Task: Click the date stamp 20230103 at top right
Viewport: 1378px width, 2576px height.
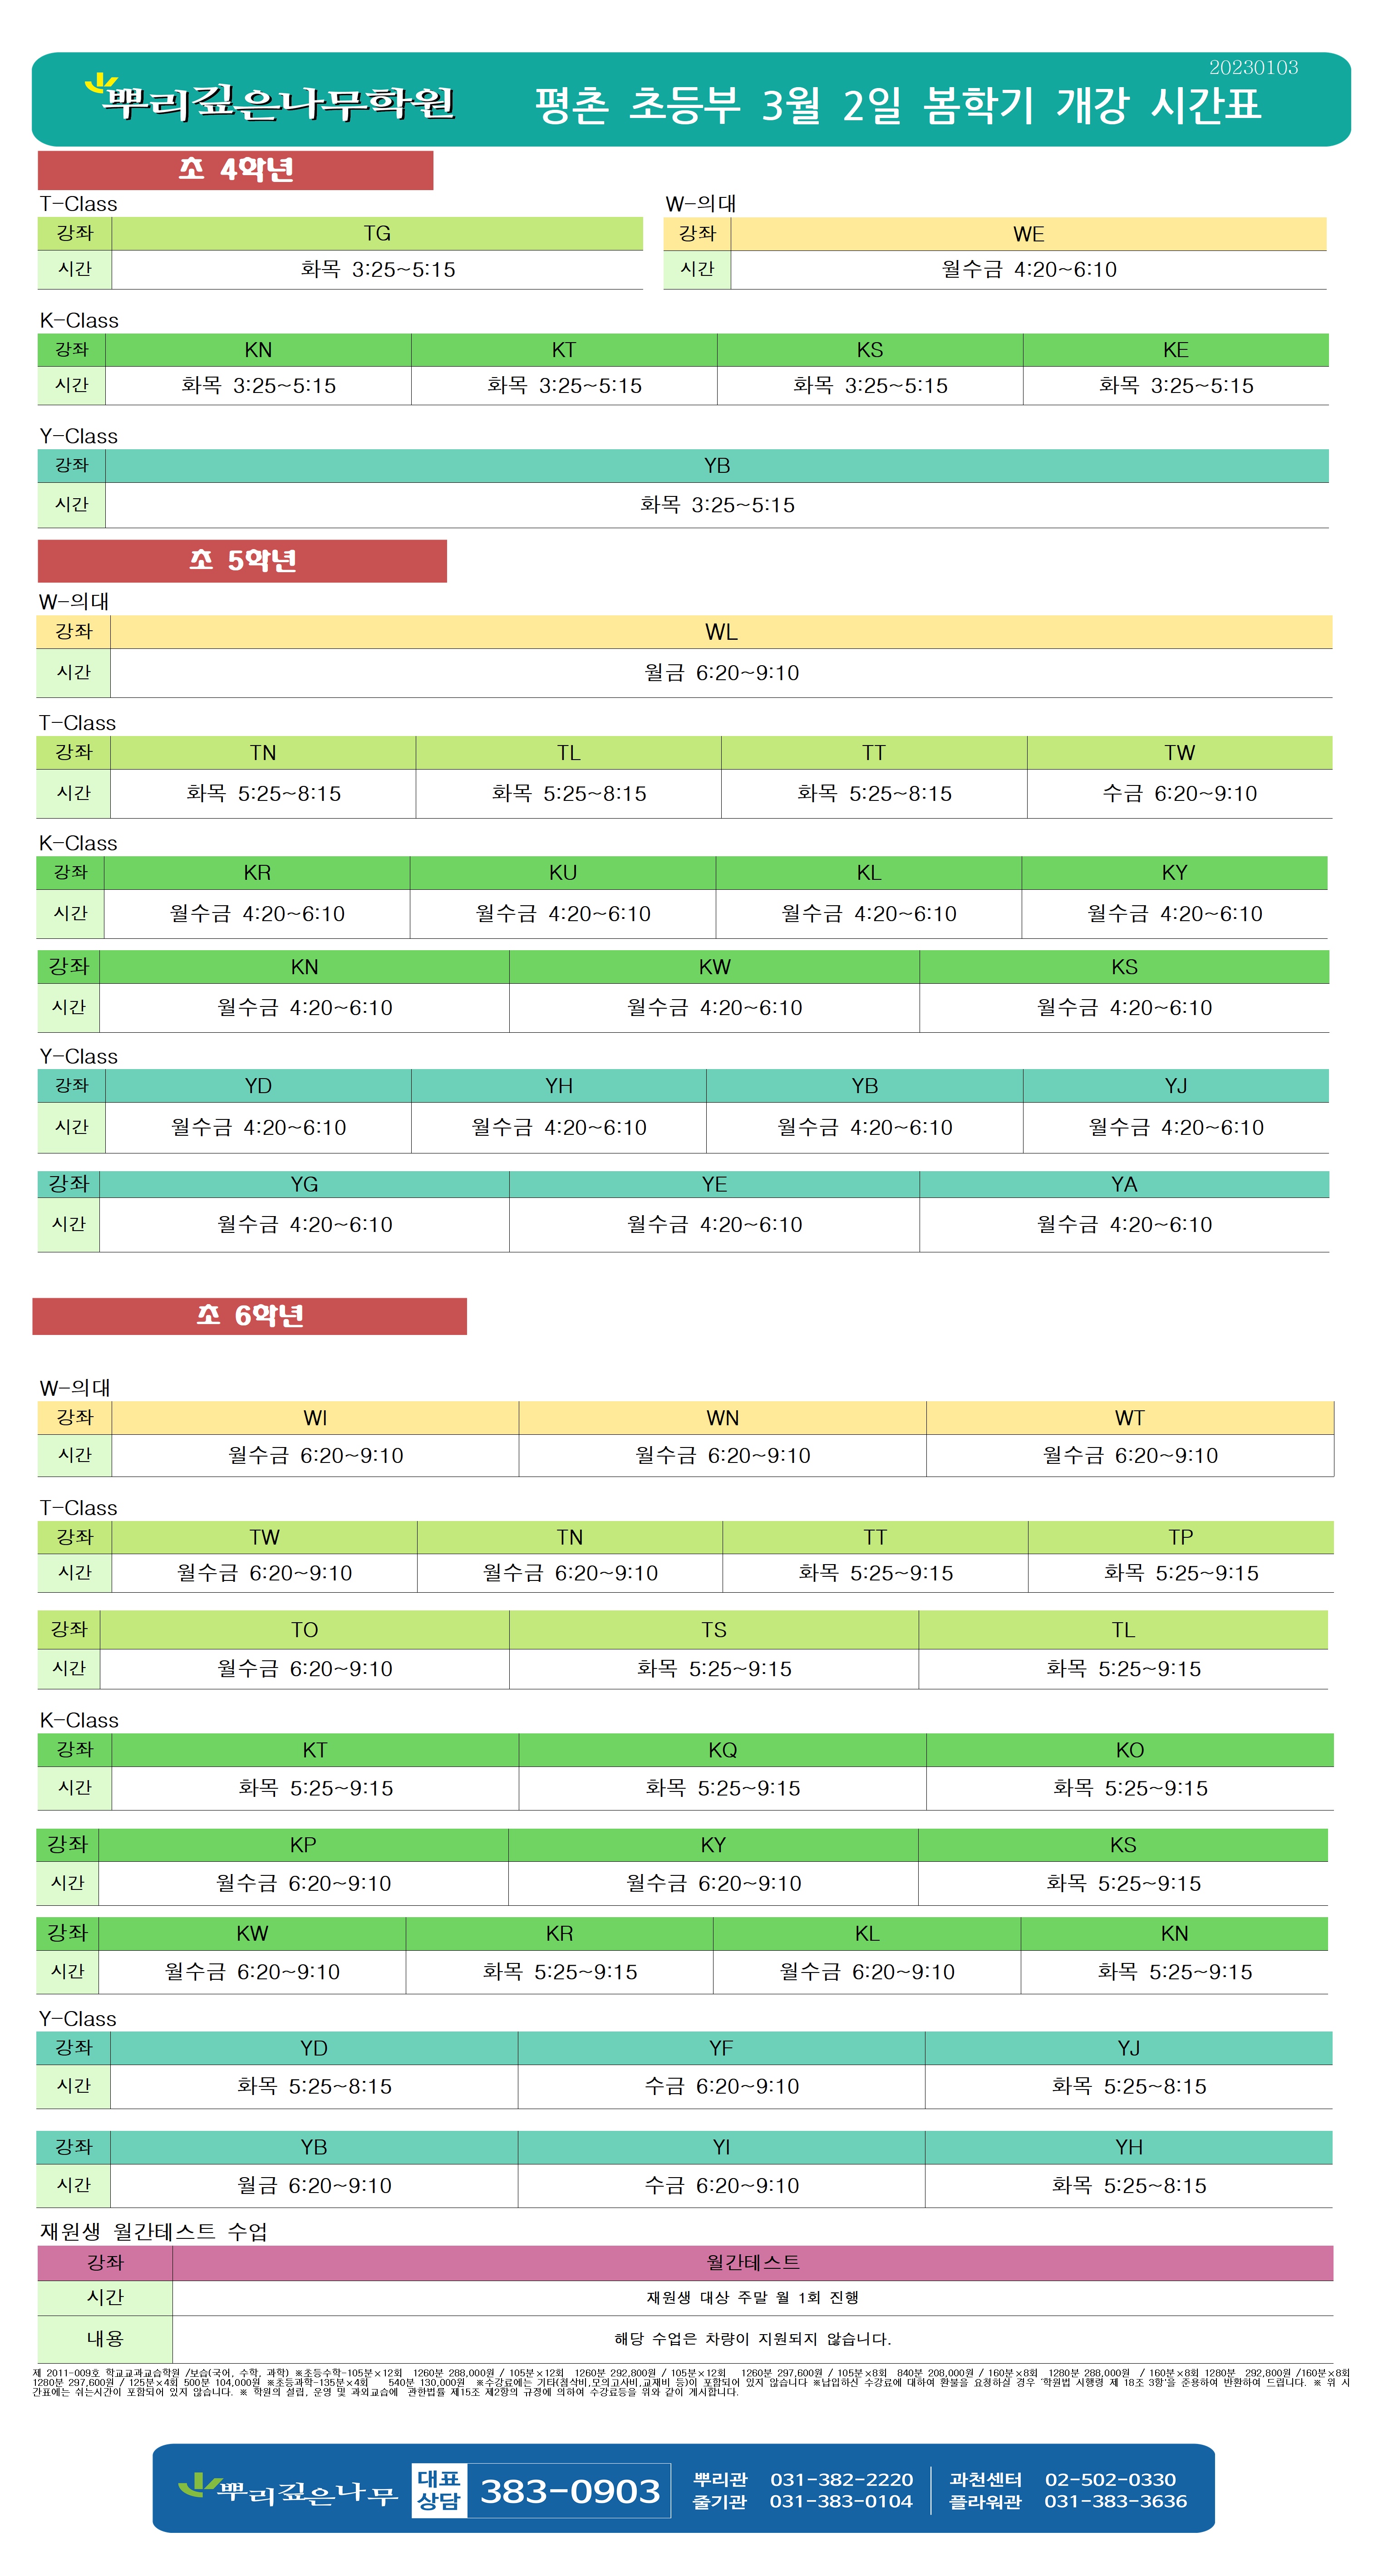Action: click(1253, 68)
